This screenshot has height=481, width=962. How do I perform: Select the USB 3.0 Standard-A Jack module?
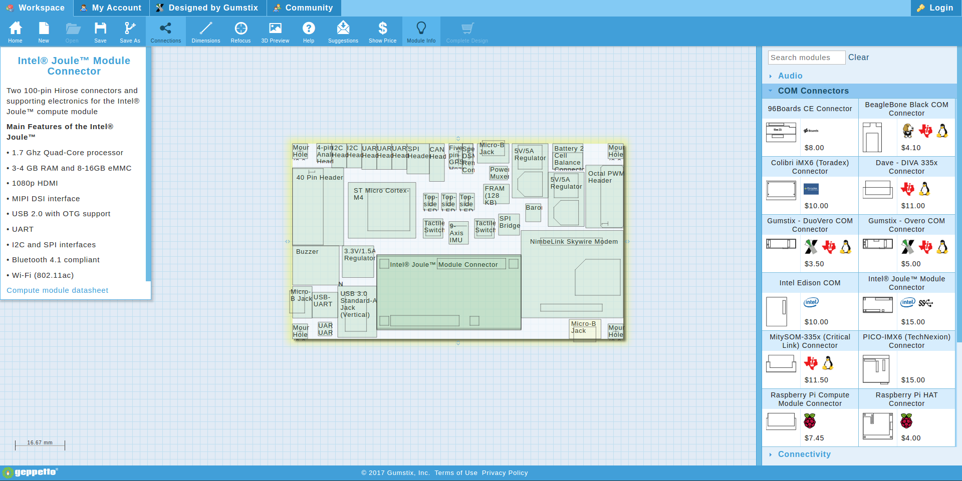357,311
